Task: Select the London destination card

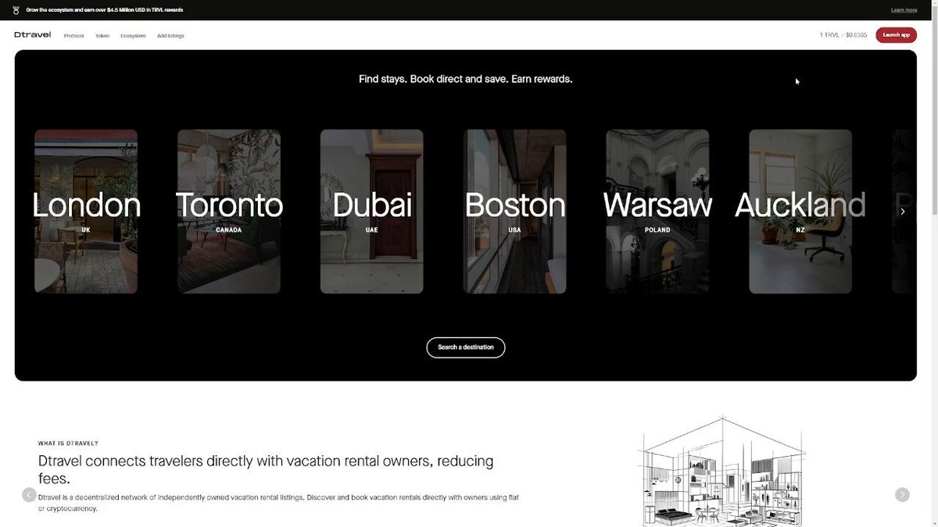Action: click(86, 212)
